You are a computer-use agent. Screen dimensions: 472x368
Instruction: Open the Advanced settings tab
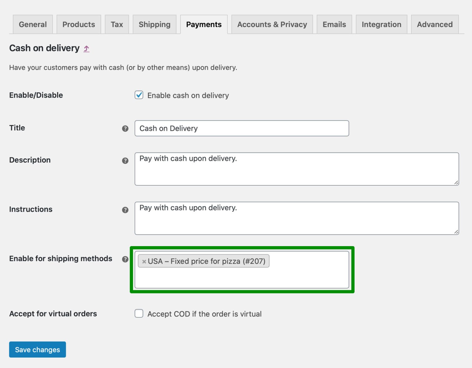pyautogui.click(x=435, y=24)
